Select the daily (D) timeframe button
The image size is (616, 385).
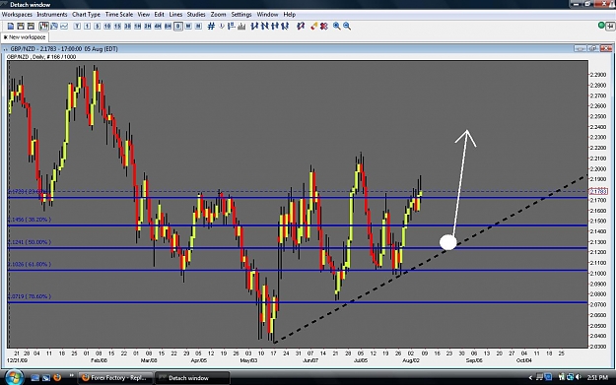pyautogui.click(x=178, y=27)
